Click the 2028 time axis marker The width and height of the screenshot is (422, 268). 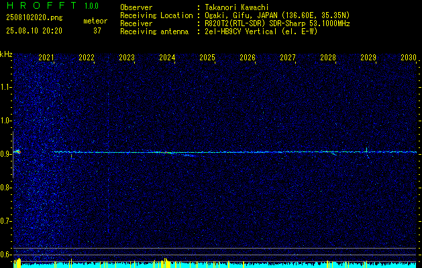tap(328, 58)
